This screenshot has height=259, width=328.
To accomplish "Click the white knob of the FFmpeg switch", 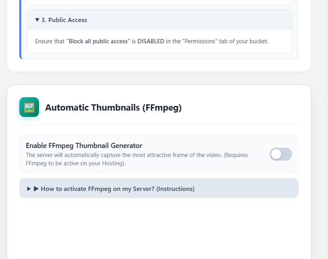I will pos(276,154).
